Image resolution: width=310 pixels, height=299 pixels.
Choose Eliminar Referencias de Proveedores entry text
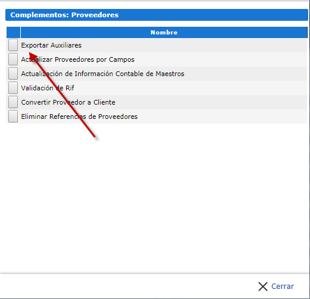pyautogui.click(x=79, y=117)
